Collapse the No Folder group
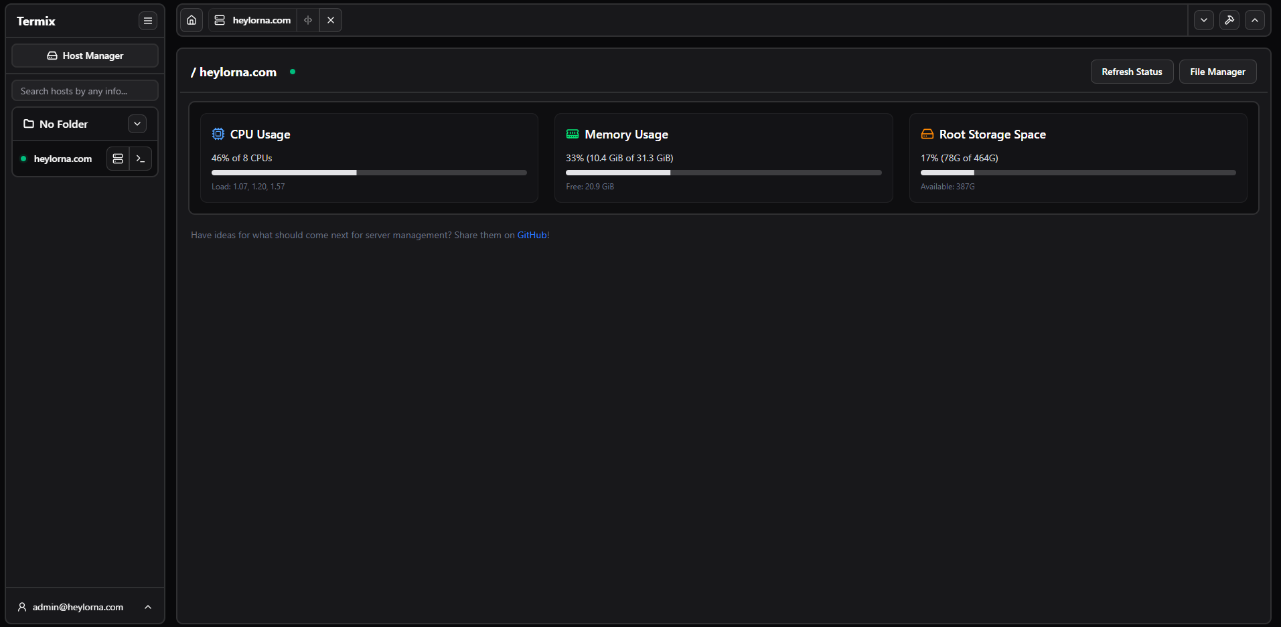Screen dimensions: 1281x627 pos(137,124)
